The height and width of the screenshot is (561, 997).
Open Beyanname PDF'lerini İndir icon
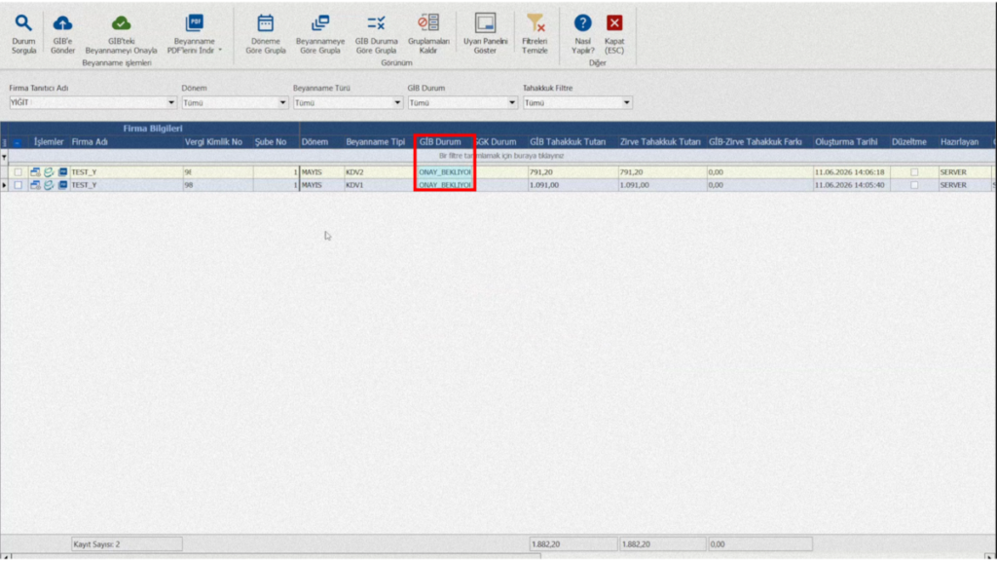coord(194,23)
